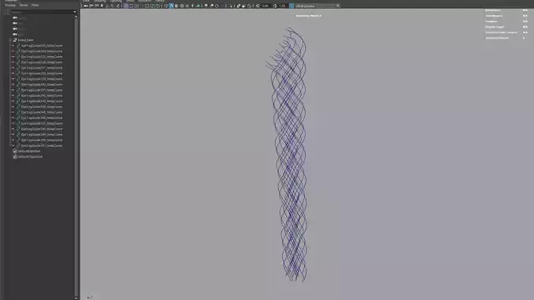Click the Exposure reset icon
The image size is (534, 300).
point(258,6)
